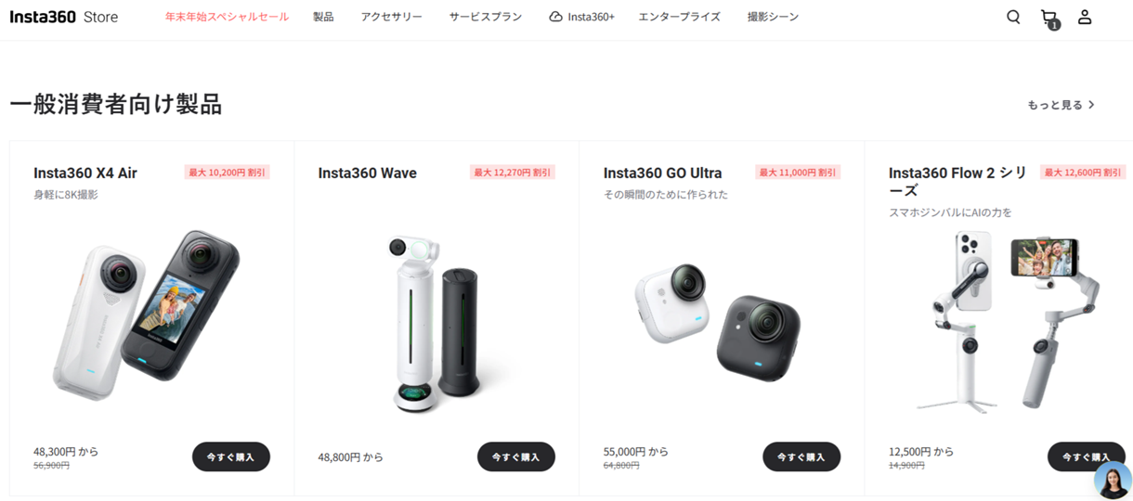Click 今すぐ購入 for Insta360 GO Ultra

coord(801,456)
